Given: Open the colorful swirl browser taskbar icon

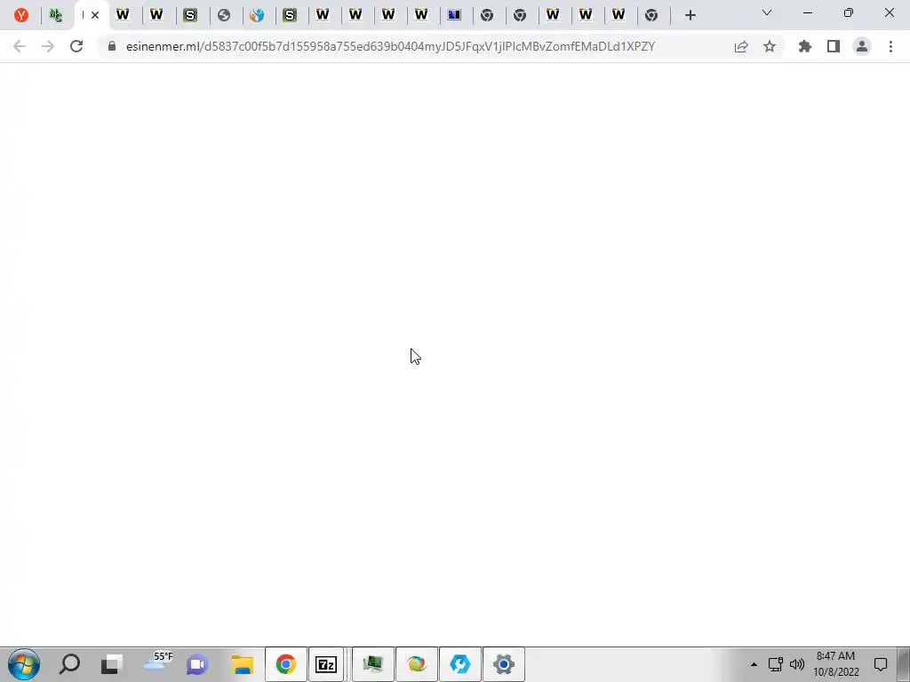Looking at the screenshot, I should coord(417,664).
